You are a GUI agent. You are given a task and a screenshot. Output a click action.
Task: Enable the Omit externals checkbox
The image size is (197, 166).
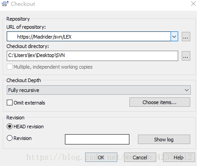pos(9,103)
